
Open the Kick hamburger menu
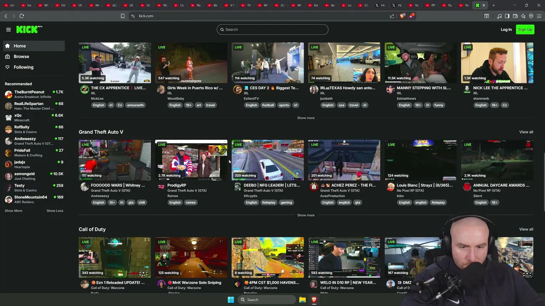click(8, 29)
